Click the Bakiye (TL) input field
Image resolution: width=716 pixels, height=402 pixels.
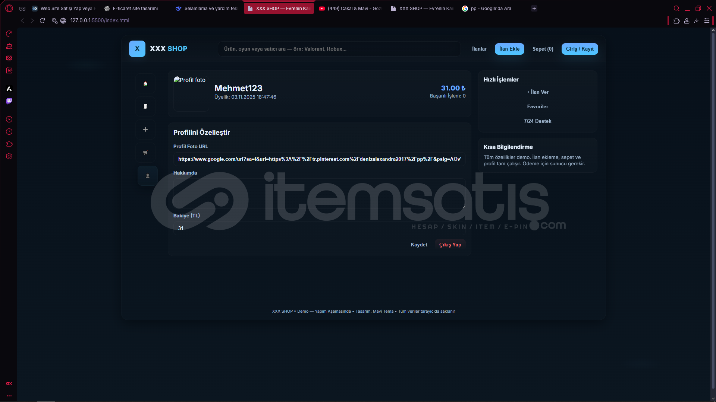pyautogui.click(x=319, y=228)
